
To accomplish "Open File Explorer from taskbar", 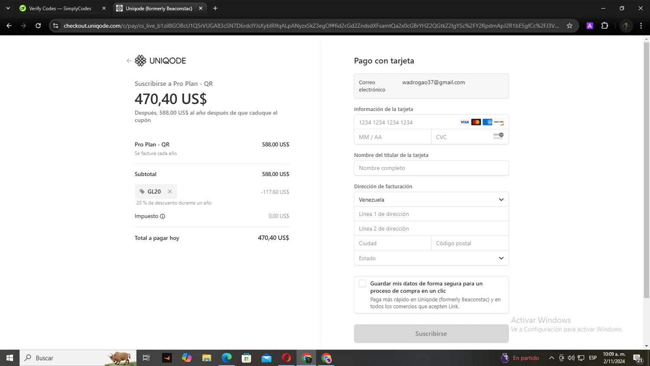I will click(x=207, y=358).
